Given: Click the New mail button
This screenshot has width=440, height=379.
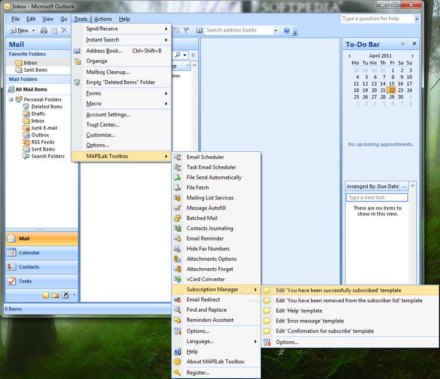Looking at the screenshot, I should point(19,30).
